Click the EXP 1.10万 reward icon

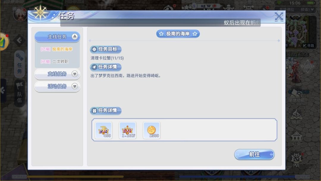[128, 130]
